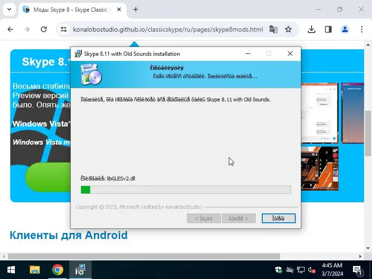372x279 pixels.
Task: Toggle Chrome side panel icon
Action: (x=328, y=29)
